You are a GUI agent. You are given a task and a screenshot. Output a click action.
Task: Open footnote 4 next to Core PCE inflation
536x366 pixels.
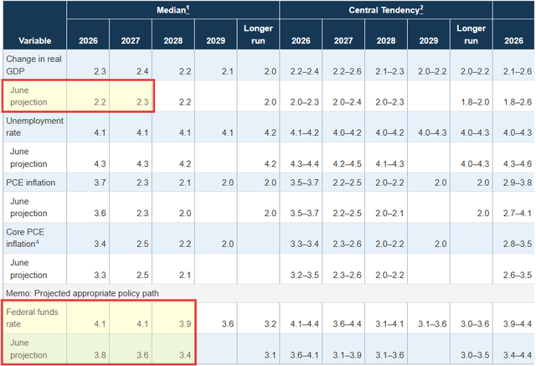(x=37, y=242)
